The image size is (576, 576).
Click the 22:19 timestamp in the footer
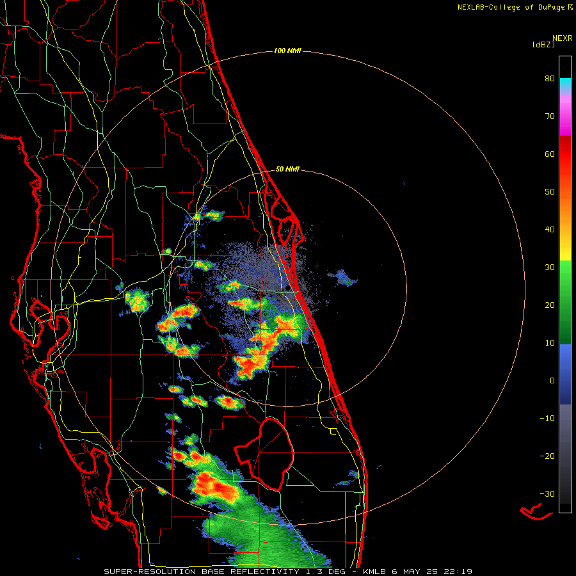click(x=458, y=572)
